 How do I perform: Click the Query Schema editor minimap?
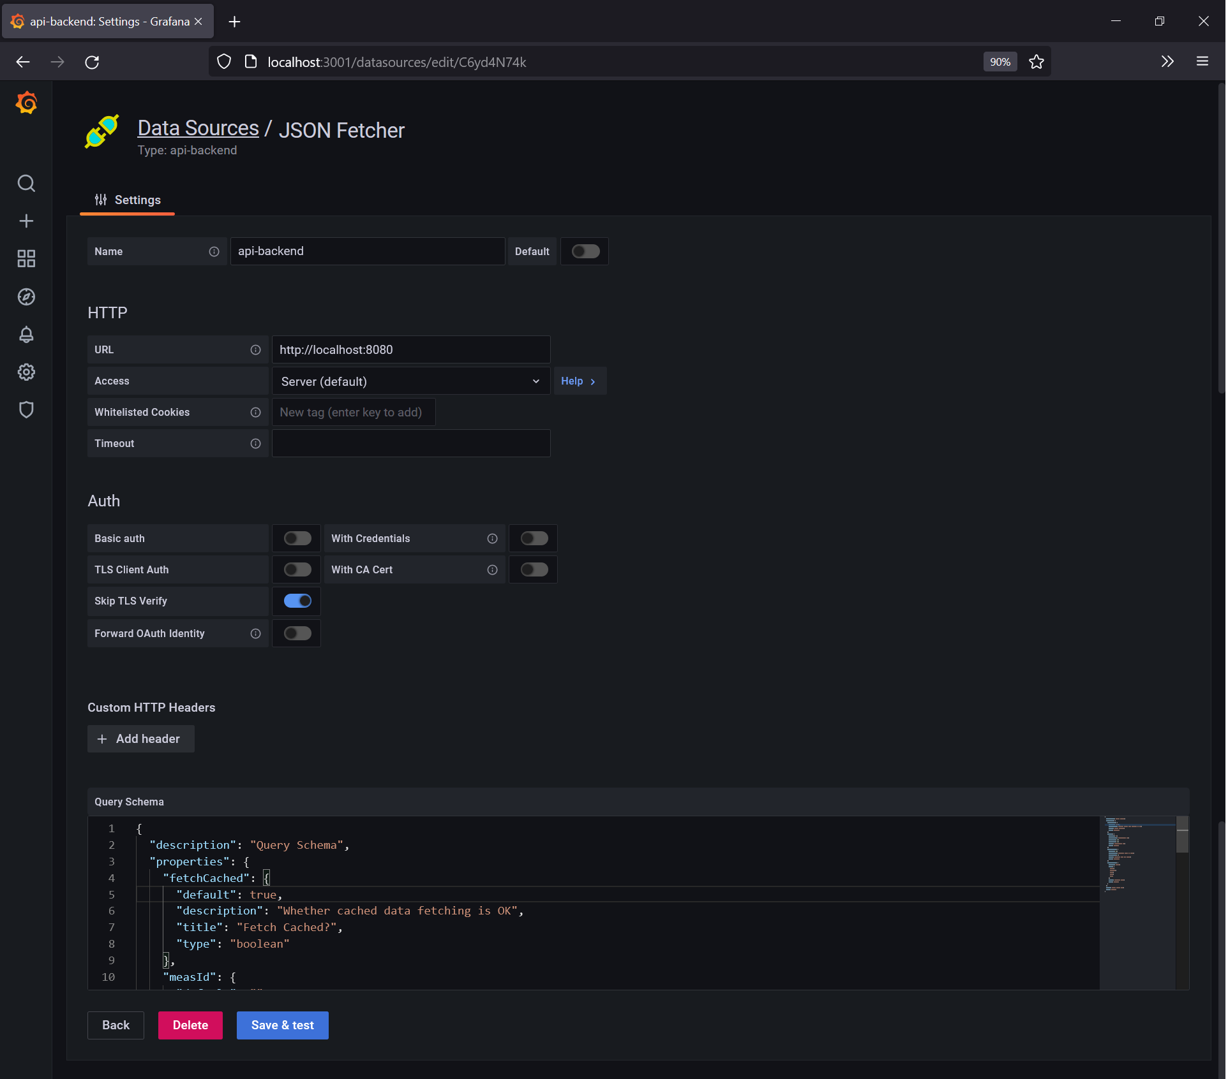[x=1138, y=904]
